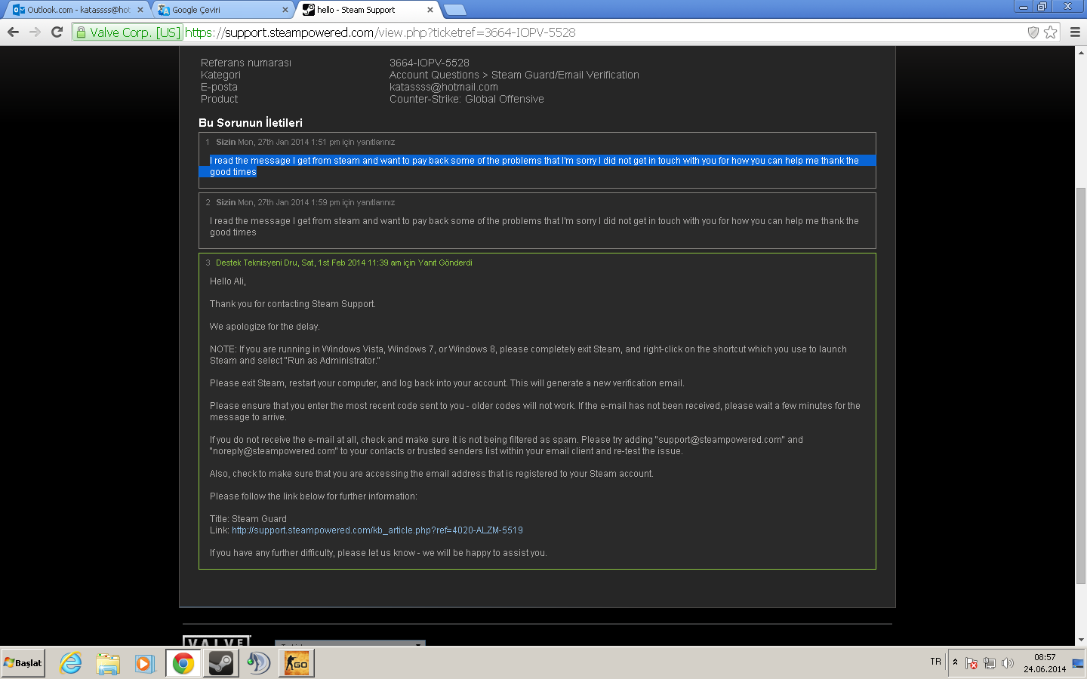The width and height of the screenshot is (1087, 679).
Task: Click the 'E-posta' label
Action: pos(219,87)
